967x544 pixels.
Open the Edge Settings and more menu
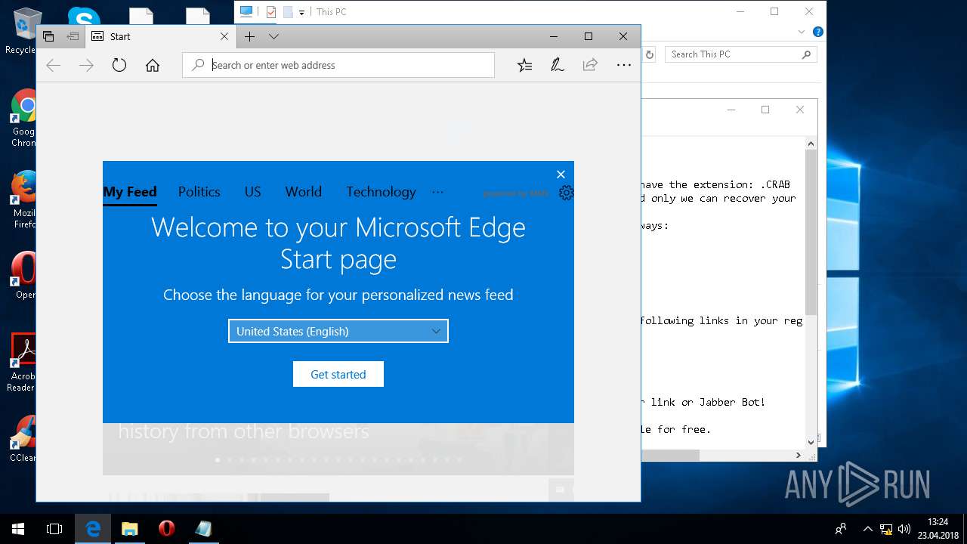(x=623, y=65)
